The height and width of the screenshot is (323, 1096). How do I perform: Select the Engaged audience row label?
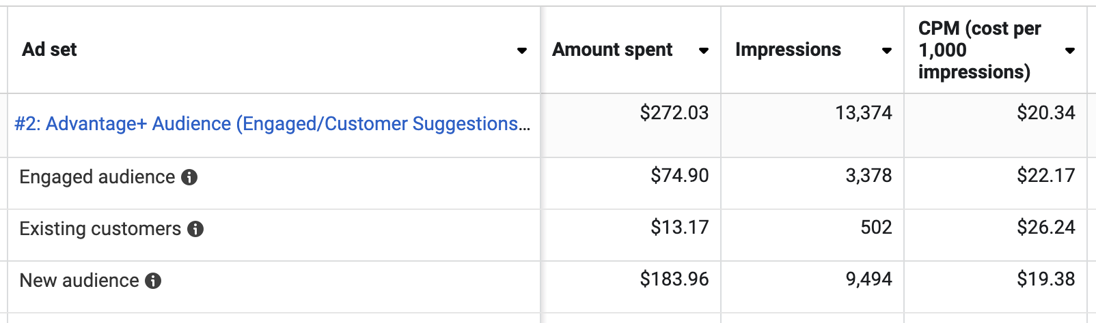[x=97, y=177]
